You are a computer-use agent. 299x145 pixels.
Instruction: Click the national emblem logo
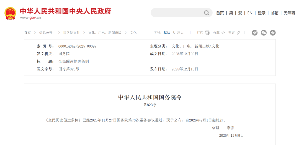click(x=11, y=13)
